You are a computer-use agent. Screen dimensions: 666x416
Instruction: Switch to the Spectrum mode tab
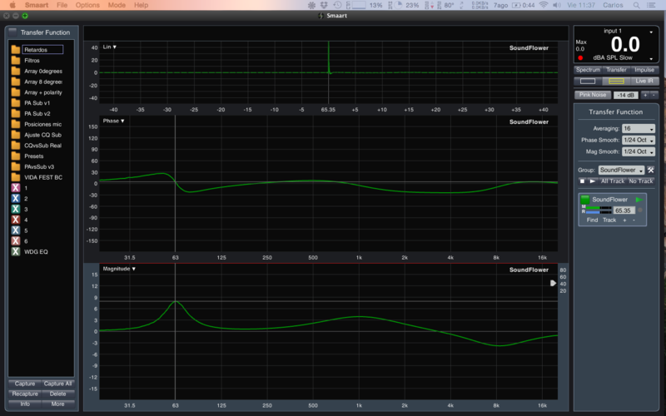(x=588, y=70)
